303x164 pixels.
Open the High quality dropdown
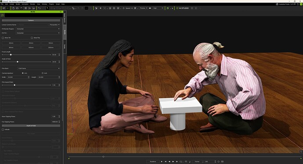(x=158, y=8)
